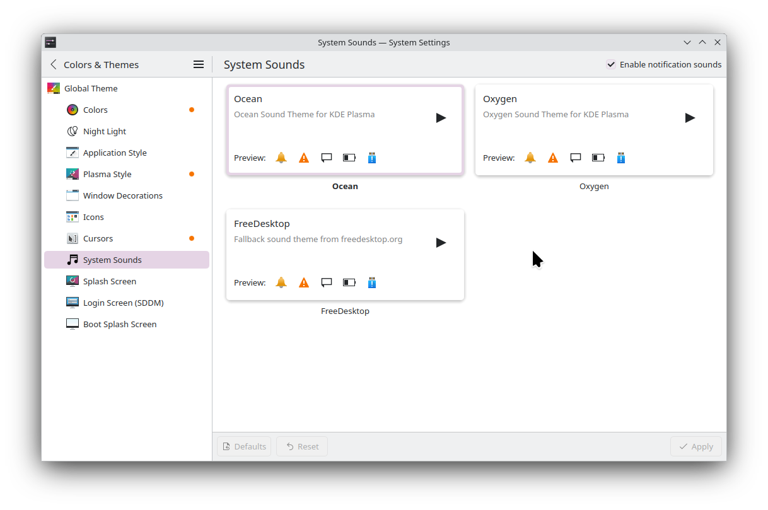This screenshot has height=510, width=768.
Task: Open Login Screen (SDDM) settings
Action: [x=123, y=303]
